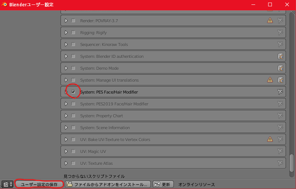Expand System: Scene Information details
This screenshot has width=296, height=189.
point(66,128)
